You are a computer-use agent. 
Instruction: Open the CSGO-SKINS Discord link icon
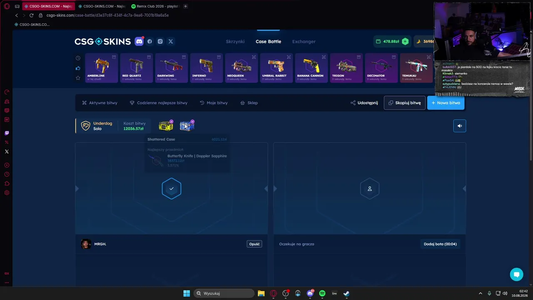(x=139, y=41)
